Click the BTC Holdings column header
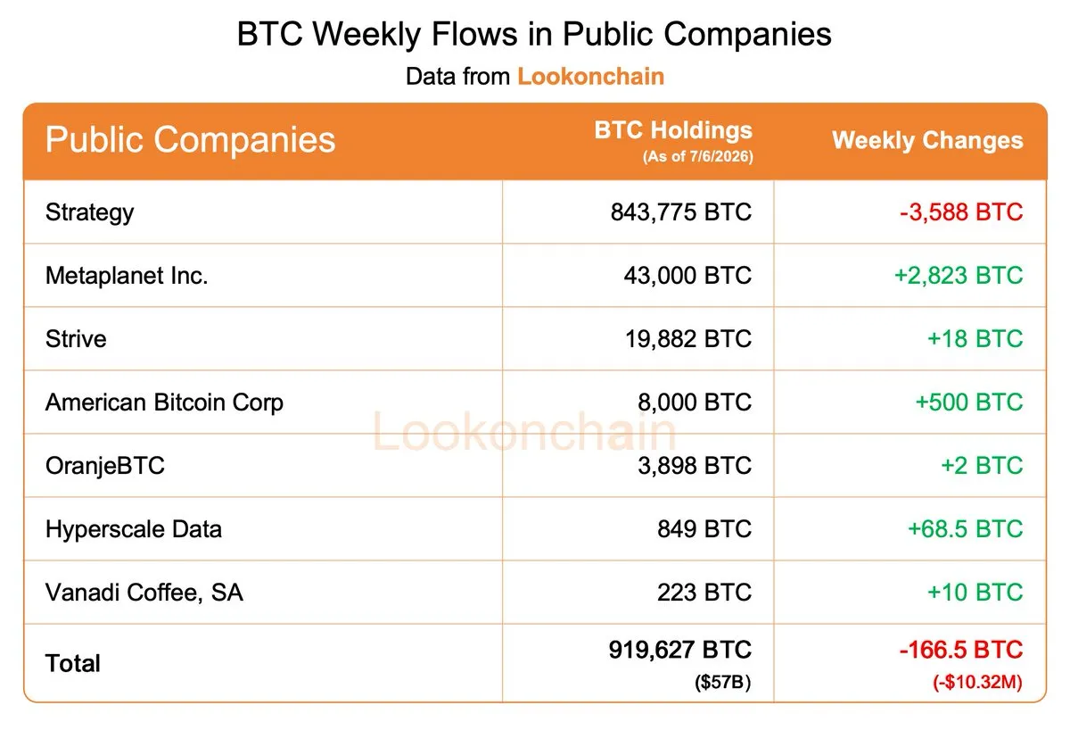The height and width of the screenshot is (730, 1070). tap(673, 130)
